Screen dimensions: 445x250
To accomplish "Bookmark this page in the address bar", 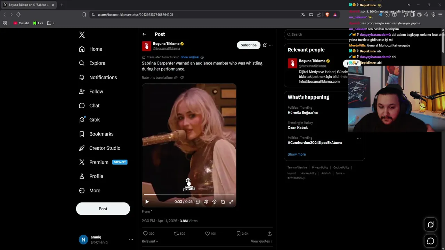I will (84, 15).
